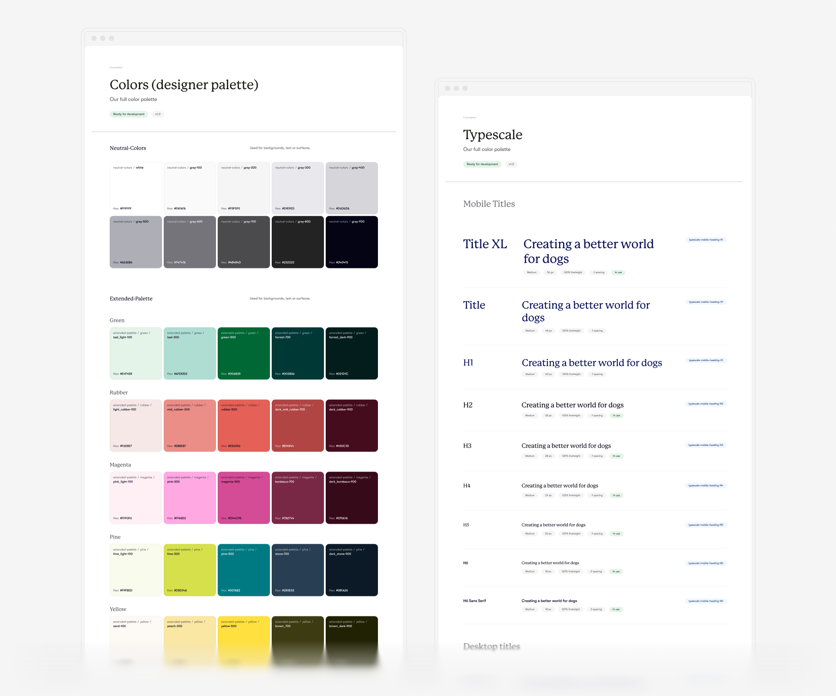This screenshot has width=836, height=696.
Task: Click the v1.0 version tag on the Typescale page
Action: [511, 164]
